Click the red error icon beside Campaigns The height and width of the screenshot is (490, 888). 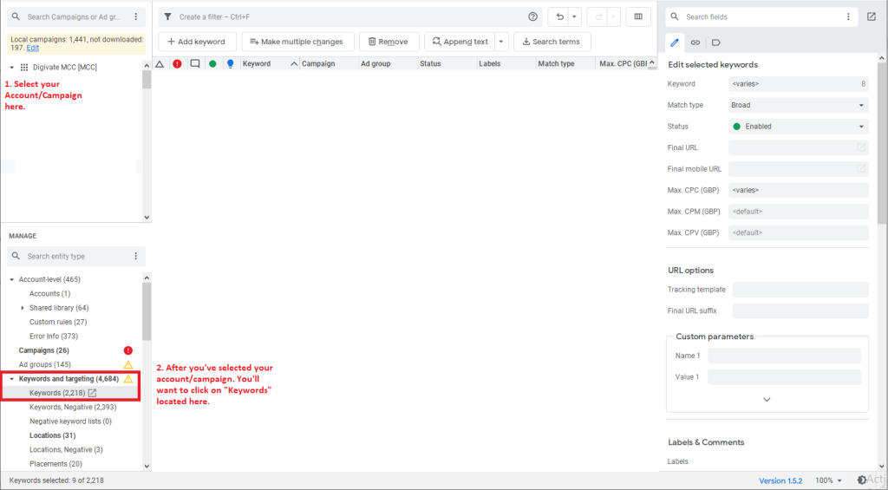pyautogui.click(x=128, y=350)
